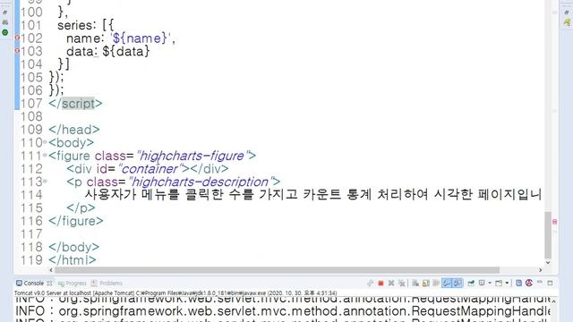Click the Display Selected Console icon

point(482,283)
